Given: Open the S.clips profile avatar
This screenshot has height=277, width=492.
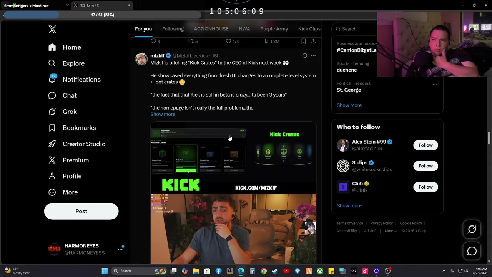Looking at the screenshot, I should (x=343, y=166).
